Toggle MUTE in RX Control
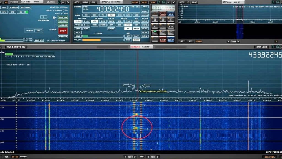The height and width of the screenshot is (159, 282). (78, 32)
